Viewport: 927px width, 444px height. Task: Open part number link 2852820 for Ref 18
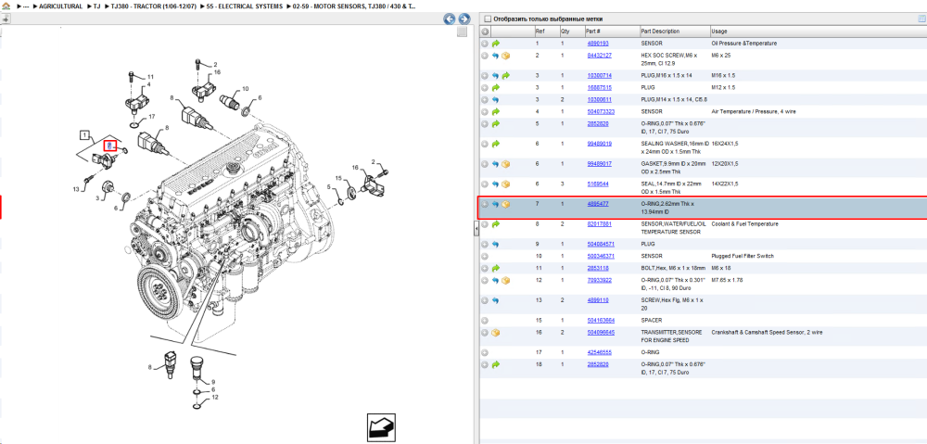598,365
